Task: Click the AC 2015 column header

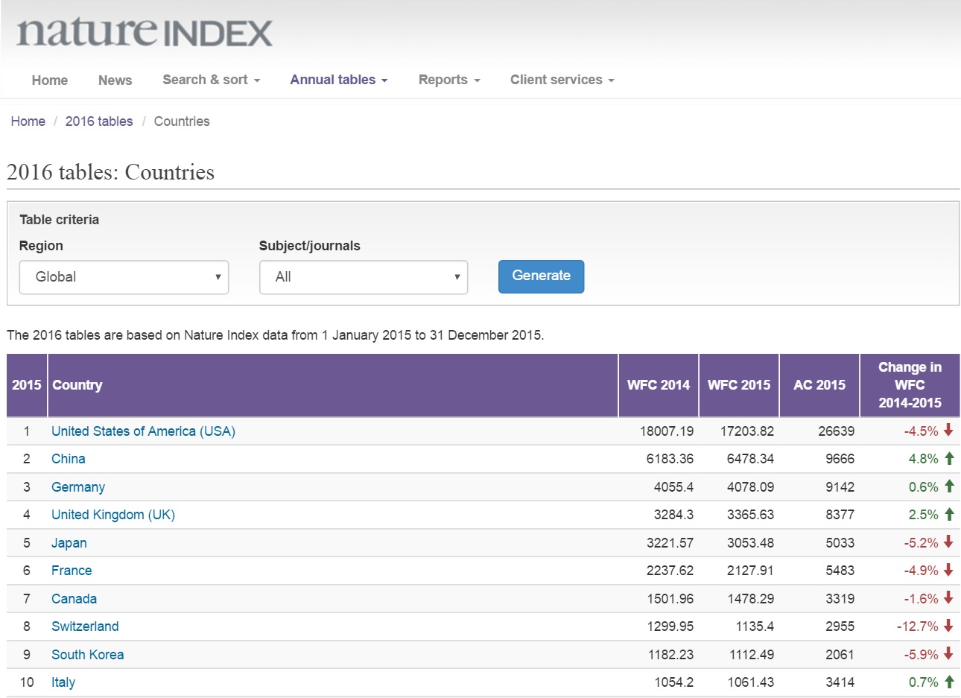Action: click(x=819, y=385)
